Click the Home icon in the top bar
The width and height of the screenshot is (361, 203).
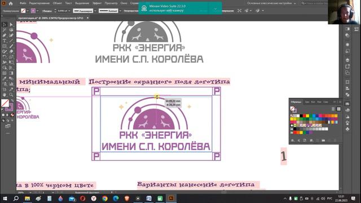point(11,3)
